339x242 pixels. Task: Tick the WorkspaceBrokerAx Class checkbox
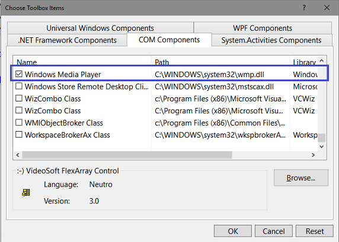(19, 135)
